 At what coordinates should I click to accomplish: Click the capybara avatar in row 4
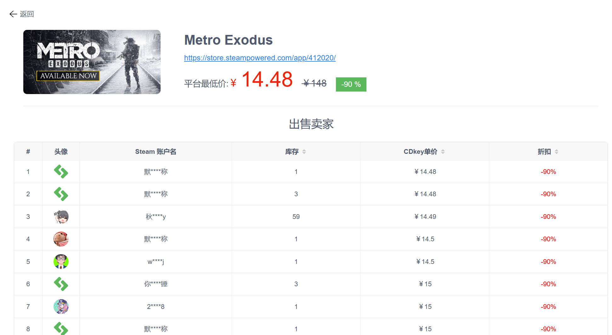pos(61,239)
